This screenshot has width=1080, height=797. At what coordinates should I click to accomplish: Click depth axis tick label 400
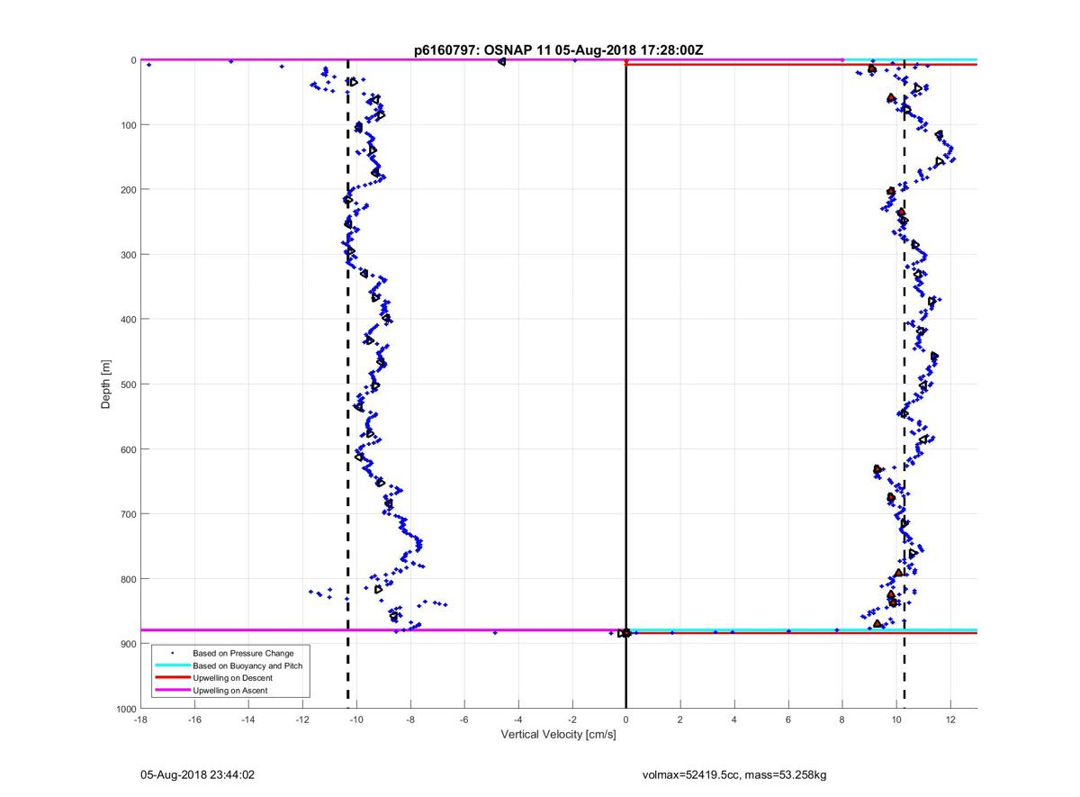pyautogui.click(x=127, y=319)
